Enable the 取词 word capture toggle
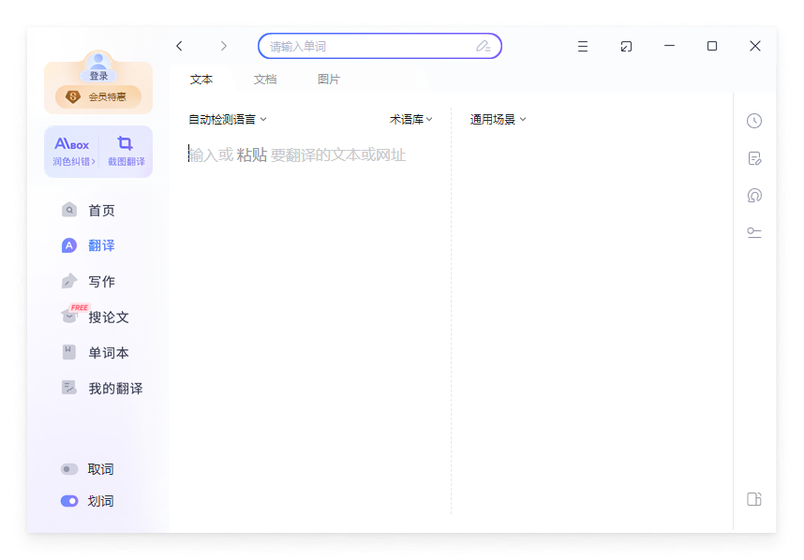Viewport: 804px width, 560px height. [68, 468]
